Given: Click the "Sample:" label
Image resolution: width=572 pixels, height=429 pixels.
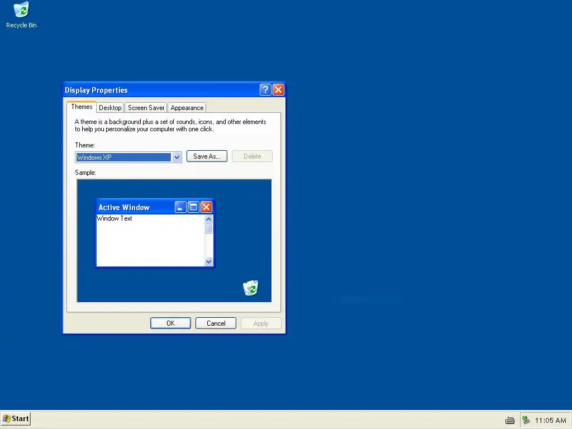Looking at the screenshot, I should 85,173.
